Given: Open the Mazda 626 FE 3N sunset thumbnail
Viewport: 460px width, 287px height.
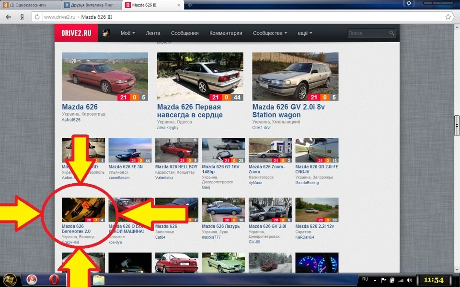Looking at the screenshot, I should pyautogui.click(x=130, y=150).
